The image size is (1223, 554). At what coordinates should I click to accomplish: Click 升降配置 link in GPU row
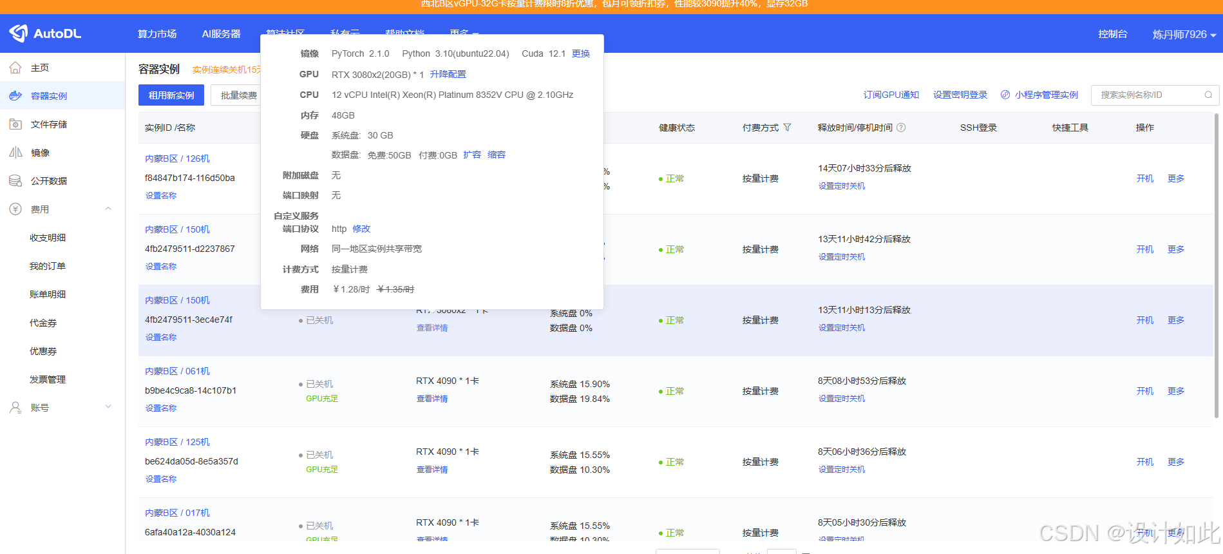point(448,74)
